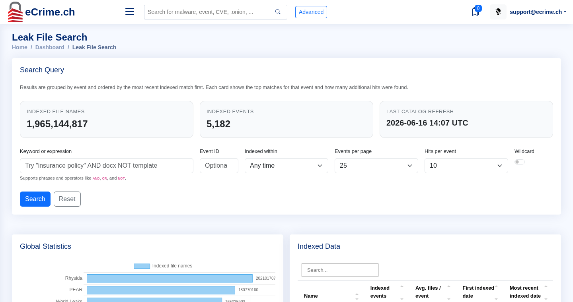Click the Global Statistics heading
Image resolution: width=573 pixels, height=302 pixels.
click(x=45, y=246)
